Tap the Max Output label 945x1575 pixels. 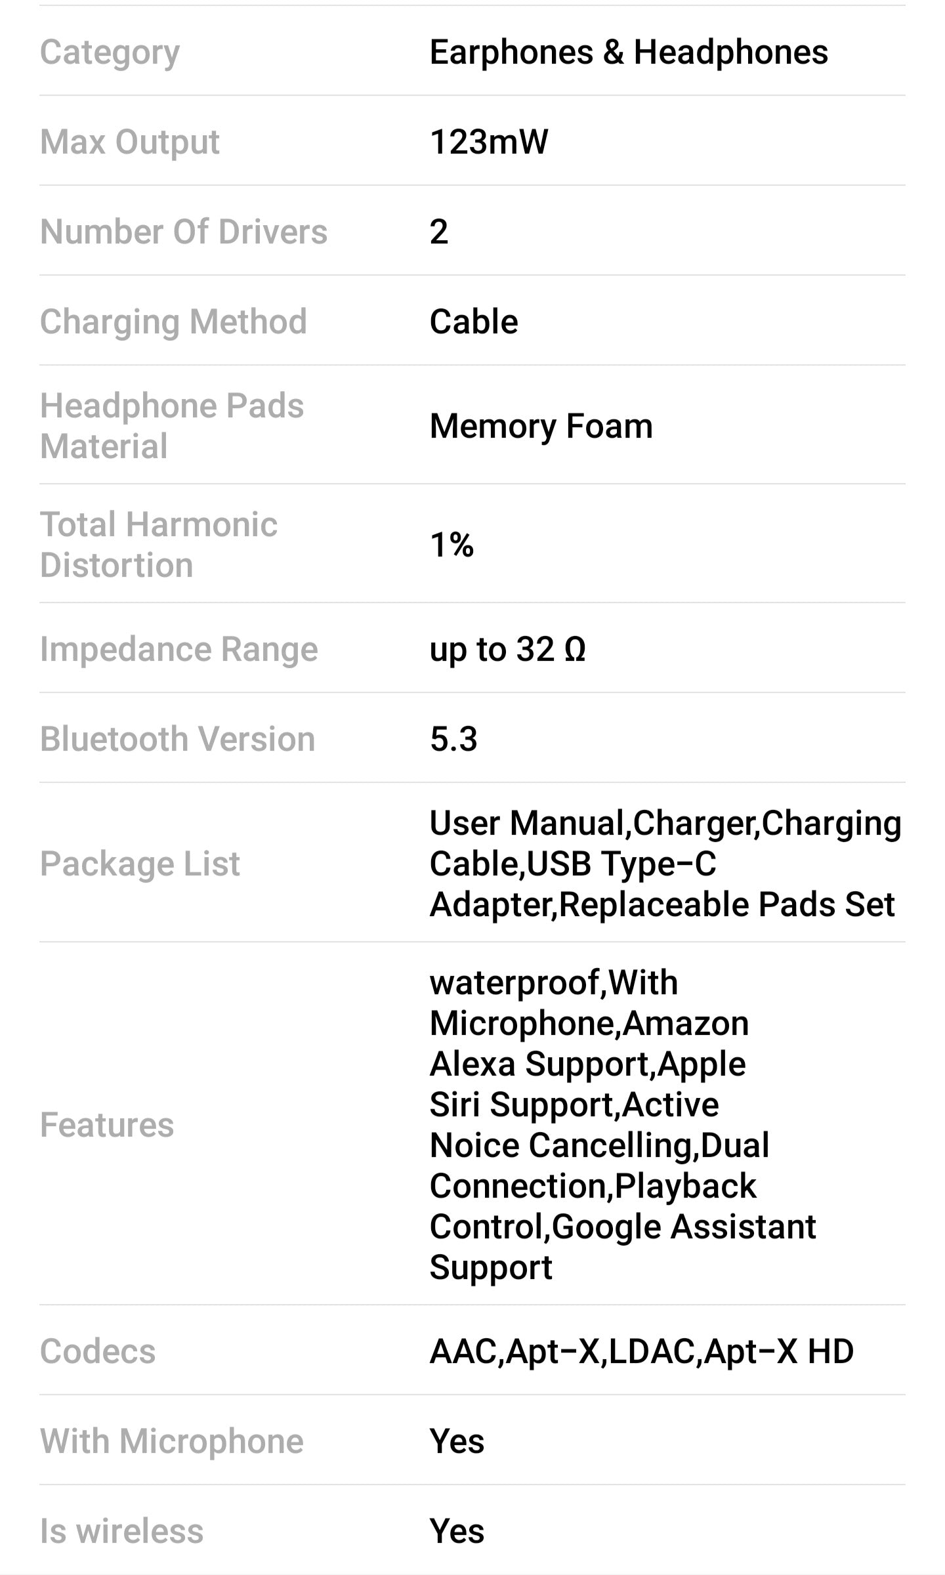point(129,142)
